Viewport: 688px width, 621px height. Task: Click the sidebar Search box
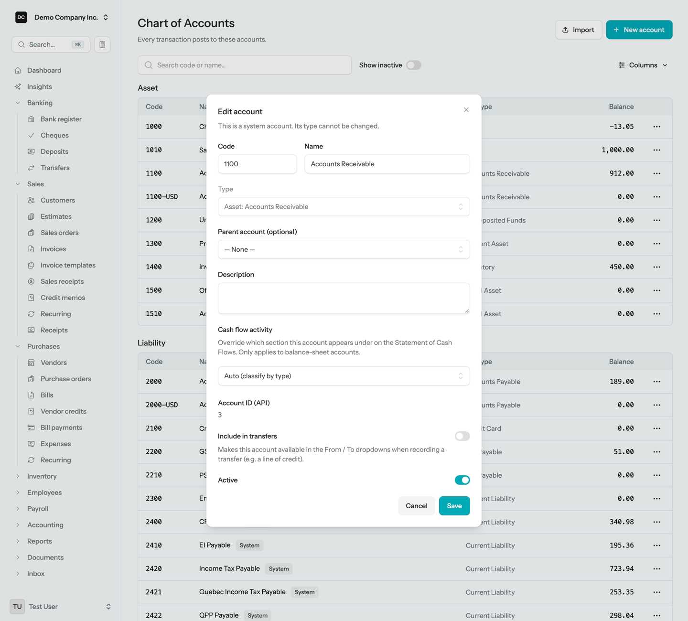point(51,44)
